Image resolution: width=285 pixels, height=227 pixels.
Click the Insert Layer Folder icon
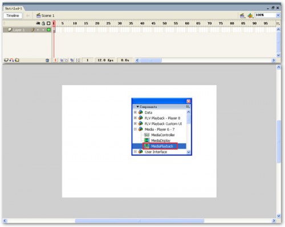[17, 60]
